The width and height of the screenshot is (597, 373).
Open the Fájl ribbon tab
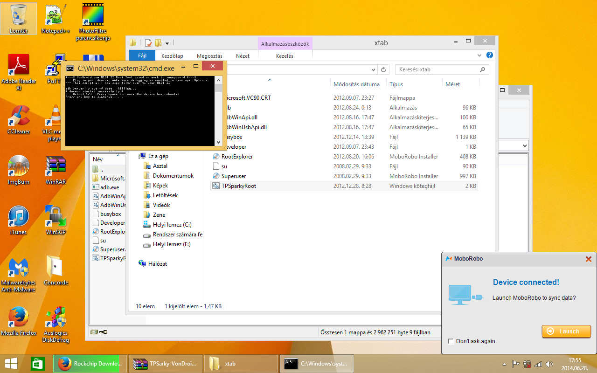click(142, 56)
